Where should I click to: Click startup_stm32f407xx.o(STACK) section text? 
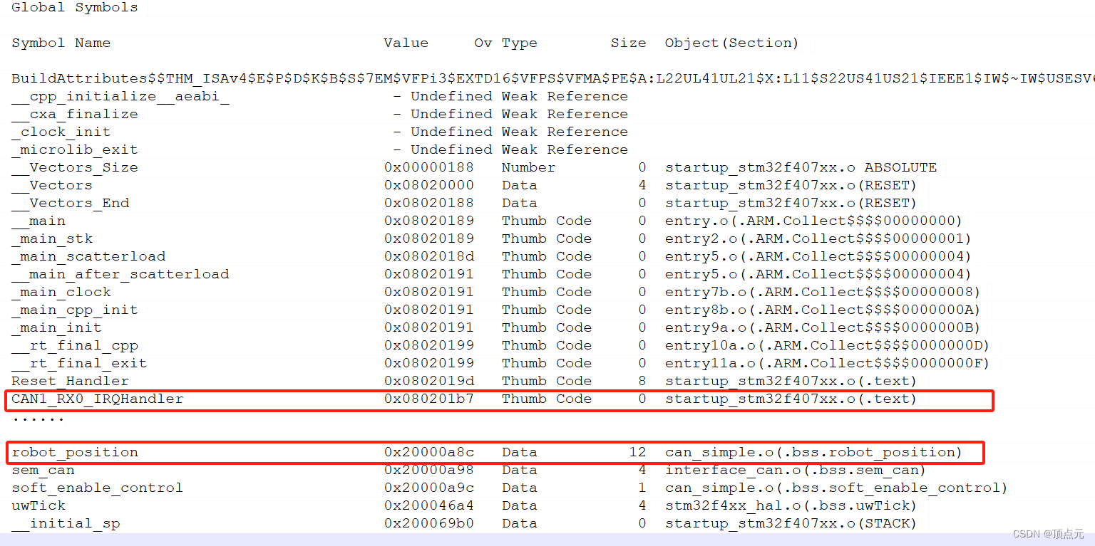(791, 523)
